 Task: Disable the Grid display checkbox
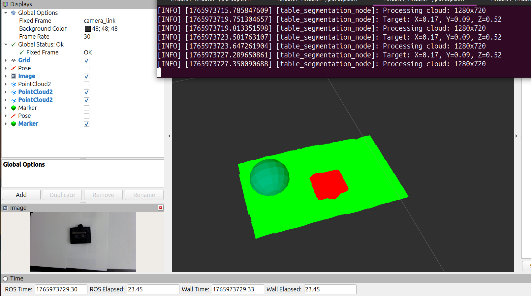[x=86, y=60]
